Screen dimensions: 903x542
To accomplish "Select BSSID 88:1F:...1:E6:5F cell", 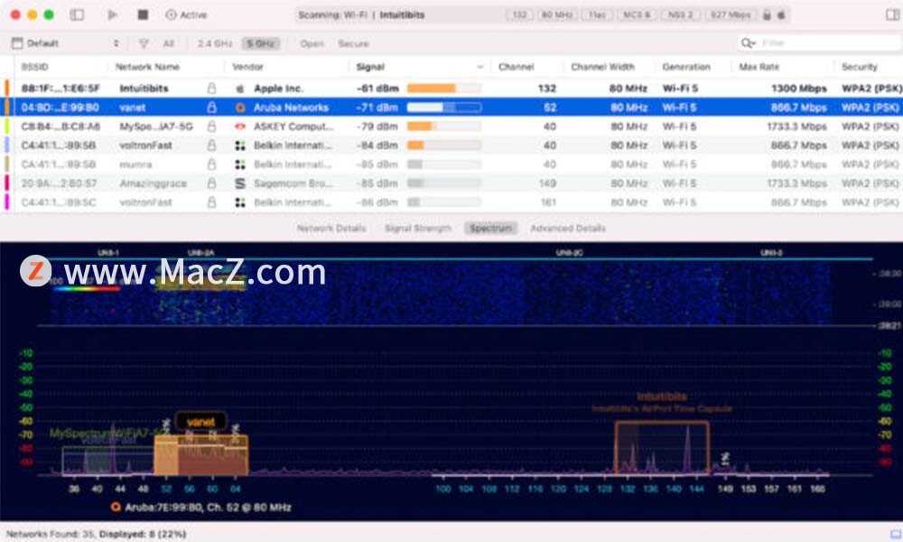I will click(x=61, y=89).
